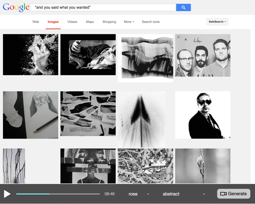Expand the More menu
The image size is (255, 204).
(129, 22)
